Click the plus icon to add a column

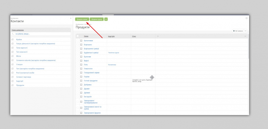point(158,36)
